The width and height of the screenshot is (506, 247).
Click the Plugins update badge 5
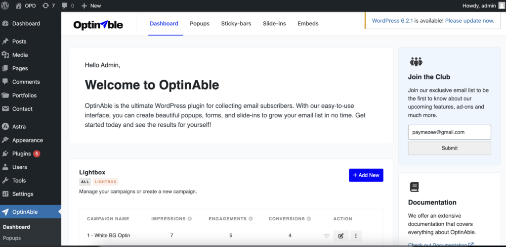click(37, 153)
